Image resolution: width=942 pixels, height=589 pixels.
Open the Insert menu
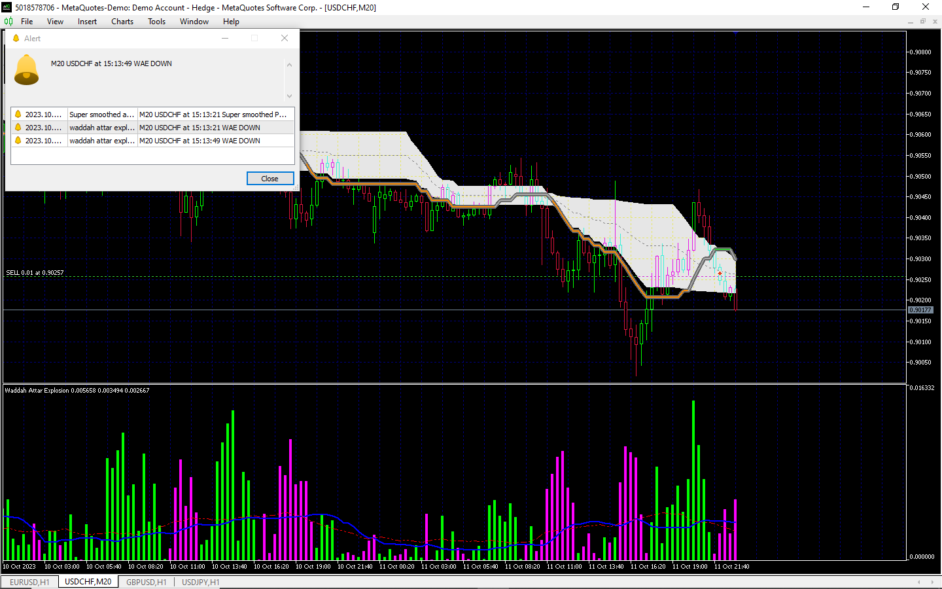point(87,22)
